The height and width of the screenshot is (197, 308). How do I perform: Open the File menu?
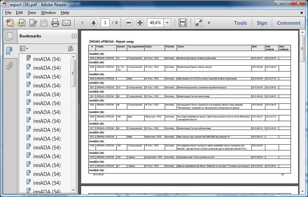8,13
